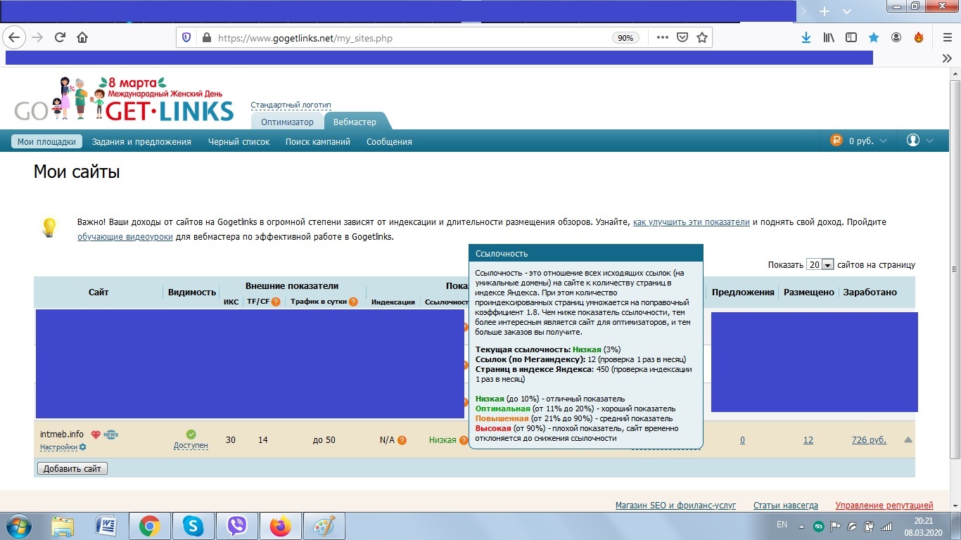
Task: Switch to the Оптимизатор tab
Action: [287, 122]
